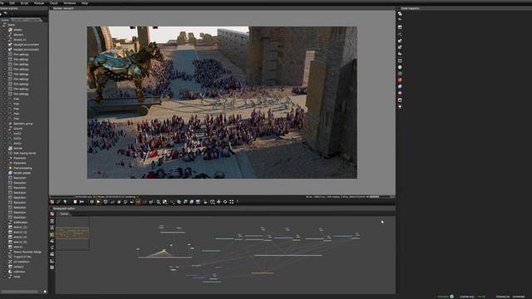
Task: Select the Scene tab in scene outliner
Action: pyautogui.click(x=5, y=20)
